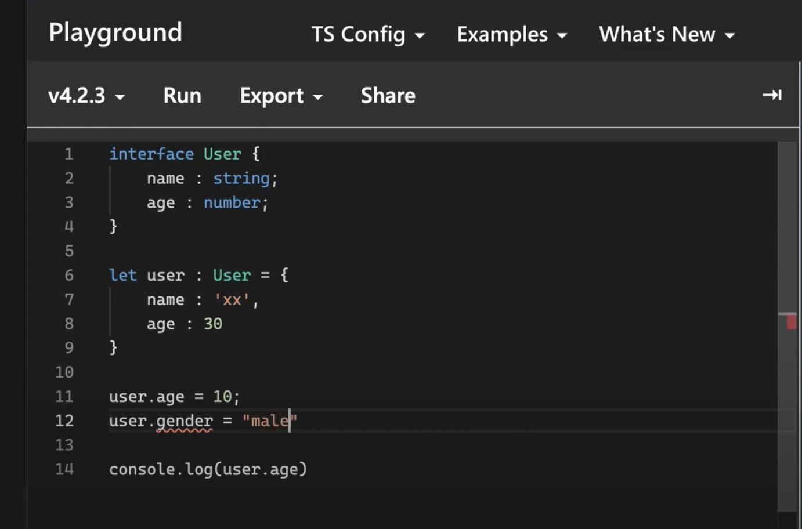This screenshot has width=802, height=529.
Task: Expand the Examples menu
Action: (512, 35)
